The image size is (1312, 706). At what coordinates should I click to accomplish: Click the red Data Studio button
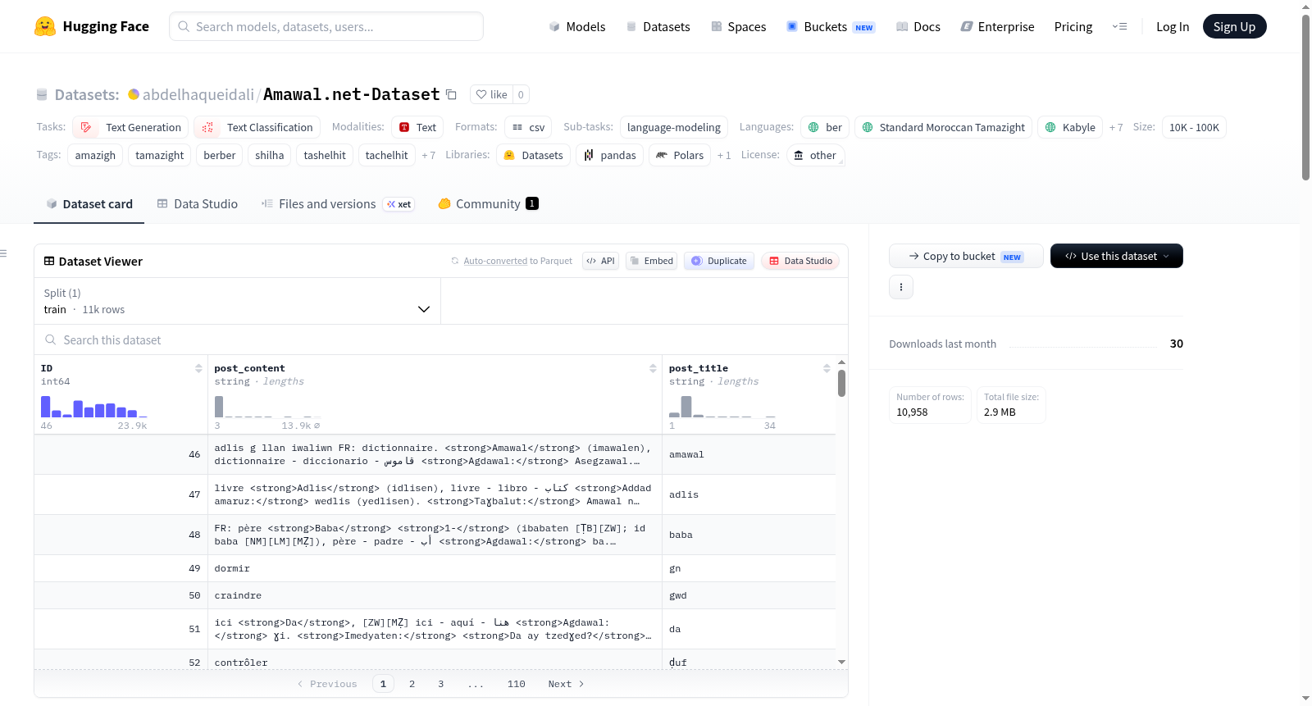(x=800, y=261)
